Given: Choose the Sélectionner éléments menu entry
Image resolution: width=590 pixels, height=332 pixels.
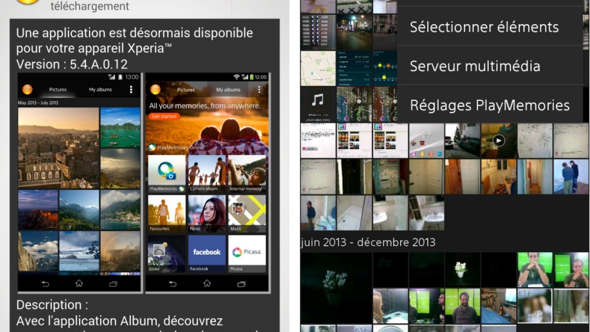Looking at the screenshot, I should tap(484, 27).
